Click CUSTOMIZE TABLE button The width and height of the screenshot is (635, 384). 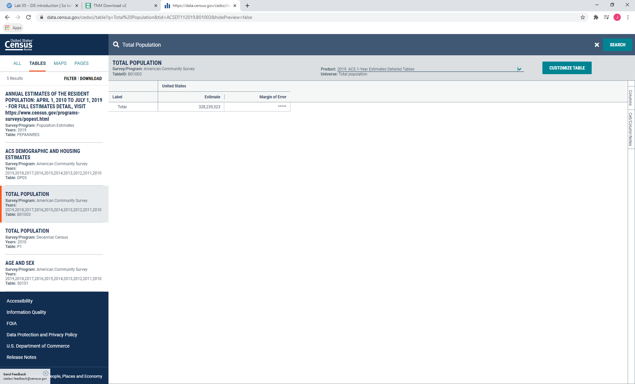pyautogui.click(x=567, y=68)
